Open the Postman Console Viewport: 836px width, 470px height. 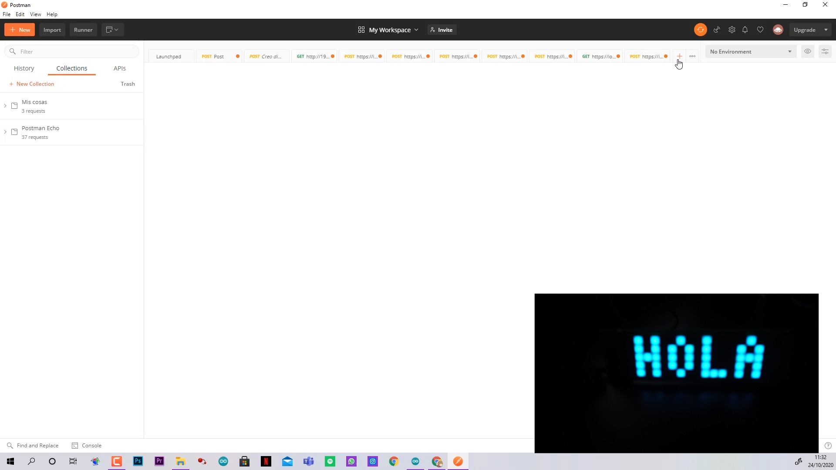click(87, 446)
